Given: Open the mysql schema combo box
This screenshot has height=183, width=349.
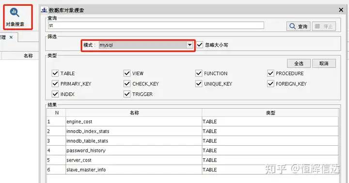Looking at the screenshot, I should click(146, 45).
